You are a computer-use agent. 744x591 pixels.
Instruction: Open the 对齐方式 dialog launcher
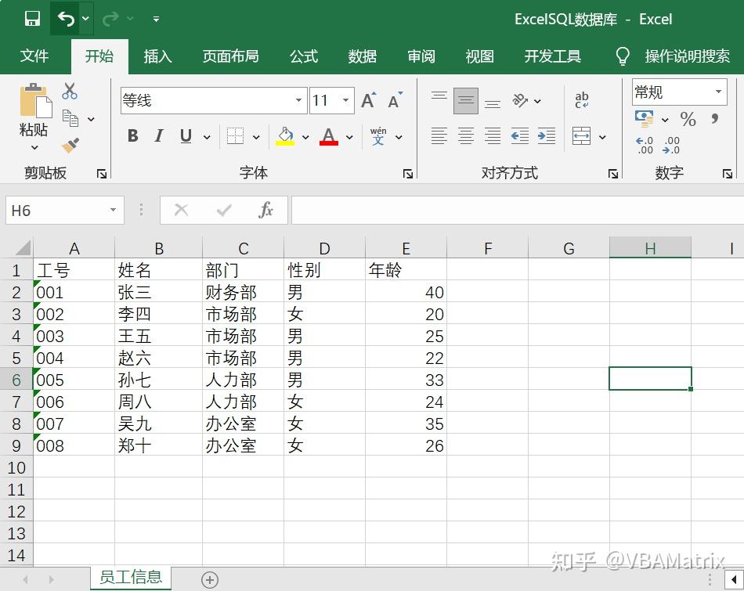[x=613, y=174]
